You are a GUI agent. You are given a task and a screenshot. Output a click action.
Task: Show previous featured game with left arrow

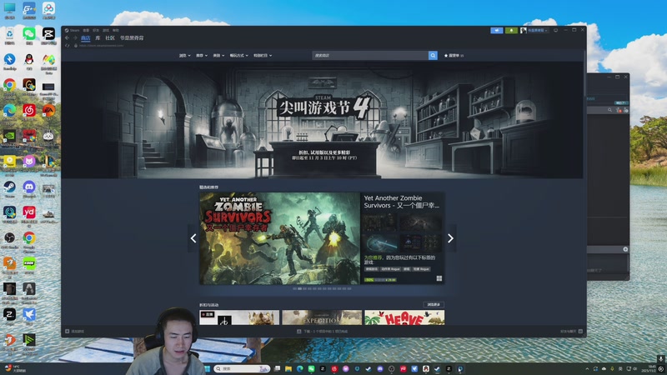click(193, 238)
